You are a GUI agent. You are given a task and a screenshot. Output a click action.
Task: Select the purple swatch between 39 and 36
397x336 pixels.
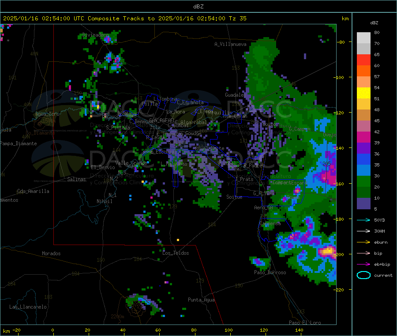point(363,148)
